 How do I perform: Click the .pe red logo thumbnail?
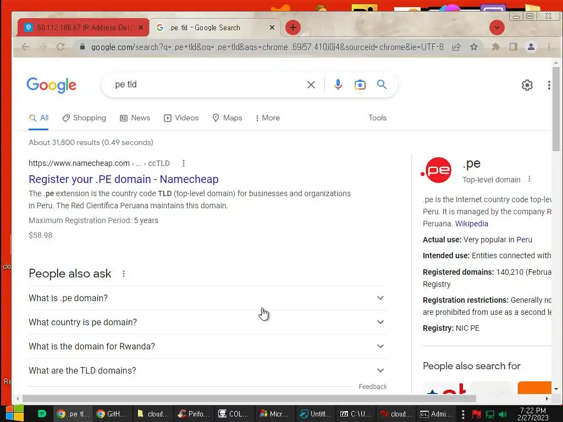point(437,170)
